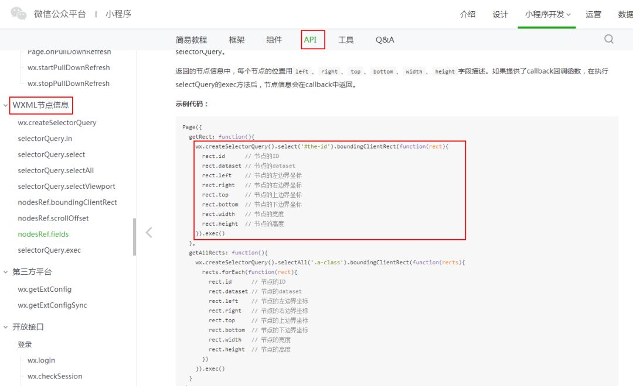The height and width of the screenshot is (386, 633).
Task: Click inline code label 'width'
Action: [414, 71]
